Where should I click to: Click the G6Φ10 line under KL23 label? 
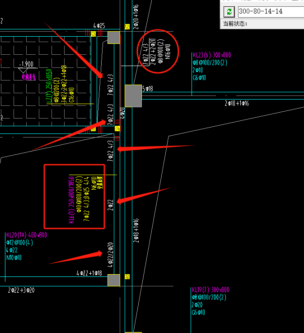(199, 78)
